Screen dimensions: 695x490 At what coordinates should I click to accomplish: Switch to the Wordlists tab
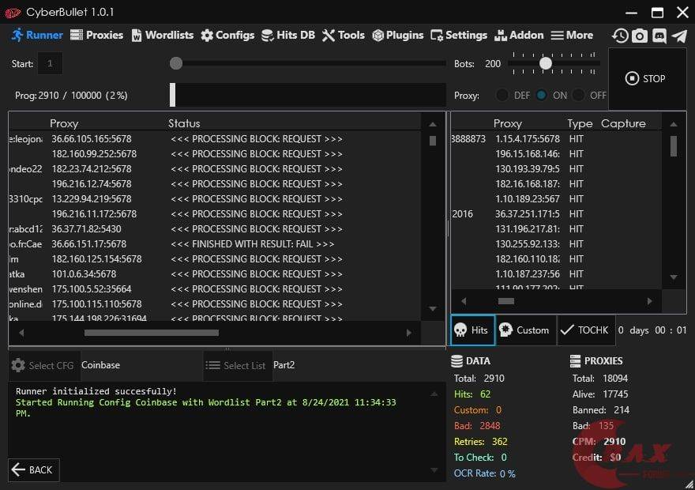(x=162, y=35)
